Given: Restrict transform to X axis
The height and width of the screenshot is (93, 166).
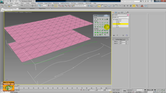Looking at the screenshot, I should click(x=125, y=6).
